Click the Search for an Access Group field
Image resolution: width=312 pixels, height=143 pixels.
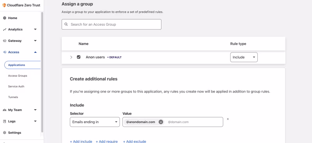(112, 24)
